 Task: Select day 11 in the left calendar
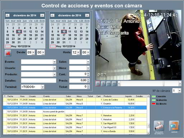(25, 32)
